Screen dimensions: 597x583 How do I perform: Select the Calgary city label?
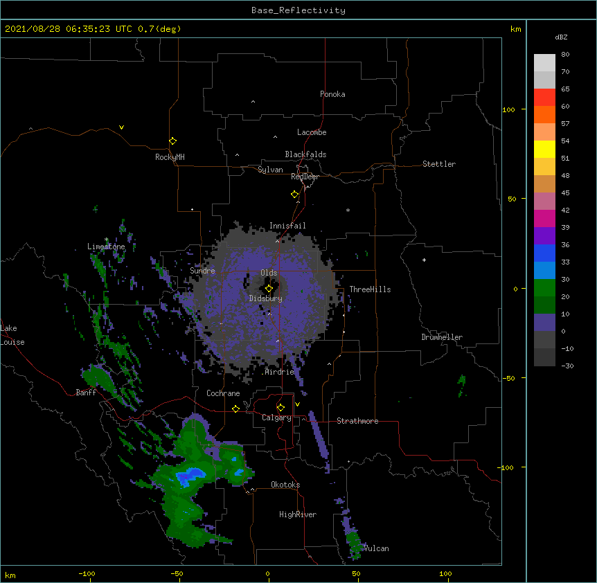click(x=276, y=418)
